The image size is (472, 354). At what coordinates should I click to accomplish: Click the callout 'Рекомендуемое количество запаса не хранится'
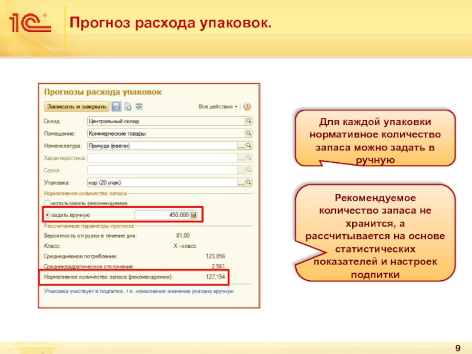[x=375, y=232]
